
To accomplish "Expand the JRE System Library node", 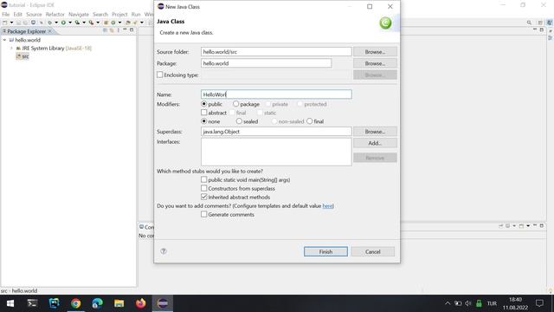I will tap(11, 49).
